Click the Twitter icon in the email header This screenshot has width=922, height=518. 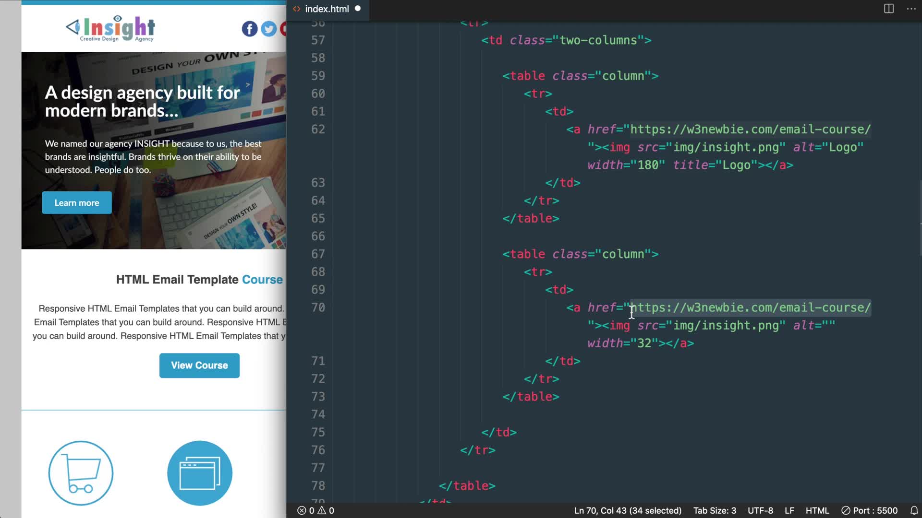[269, 29]
